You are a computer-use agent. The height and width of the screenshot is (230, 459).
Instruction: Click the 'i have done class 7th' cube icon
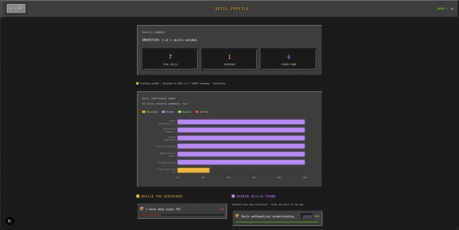click(x=142, y=209)
